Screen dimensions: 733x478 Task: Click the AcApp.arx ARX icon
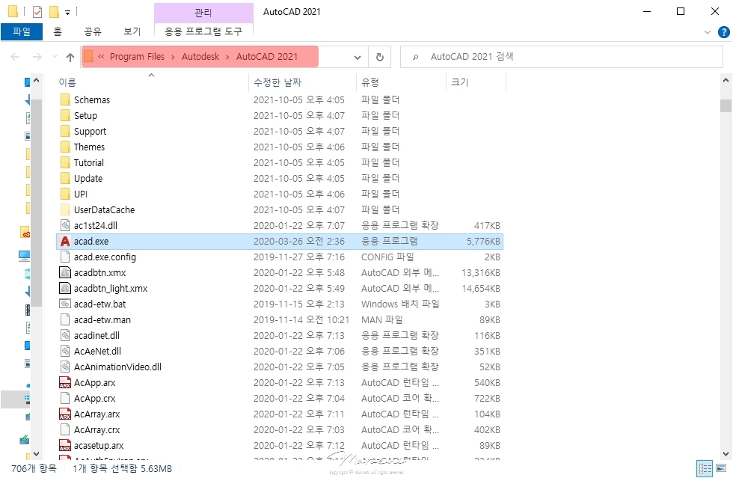(66, 382)
